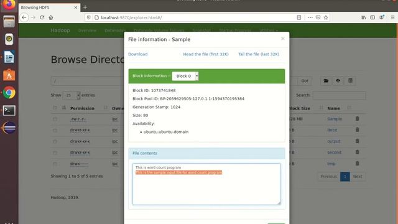
Task: Reload the current page
Action: click(42, 17)
